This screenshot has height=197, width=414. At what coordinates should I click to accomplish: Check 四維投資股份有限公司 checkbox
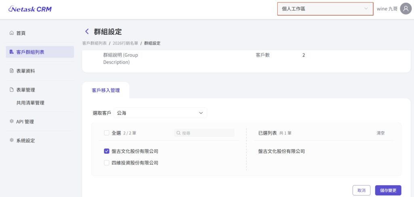pos(107,163)
